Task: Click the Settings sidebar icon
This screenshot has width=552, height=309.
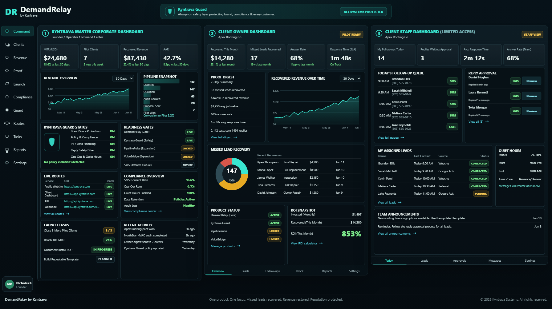Action: 7,163
